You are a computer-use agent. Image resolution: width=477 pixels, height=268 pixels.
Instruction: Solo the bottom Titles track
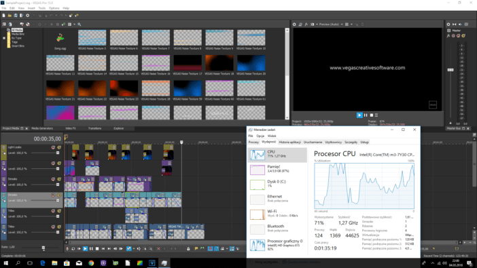point(59,227)
